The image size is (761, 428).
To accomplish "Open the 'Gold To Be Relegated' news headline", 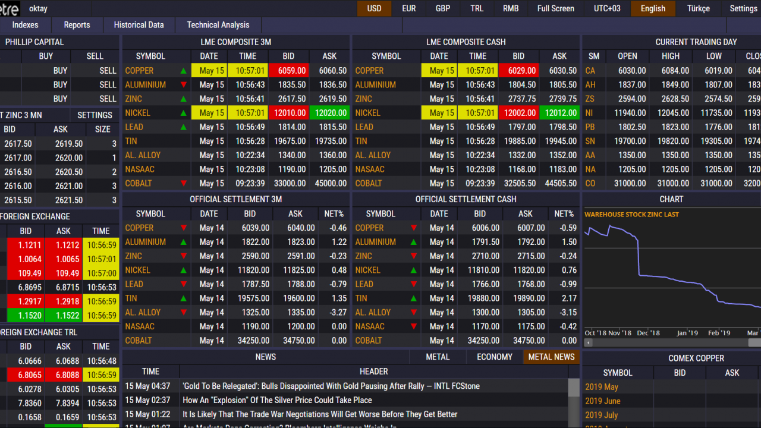I will click(x=331, y=386).
